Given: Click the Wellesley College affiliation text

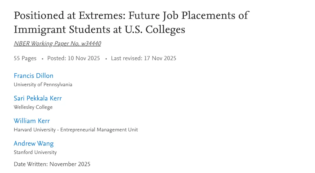Looking at the screenshot, I should click(x=33, y=107).
